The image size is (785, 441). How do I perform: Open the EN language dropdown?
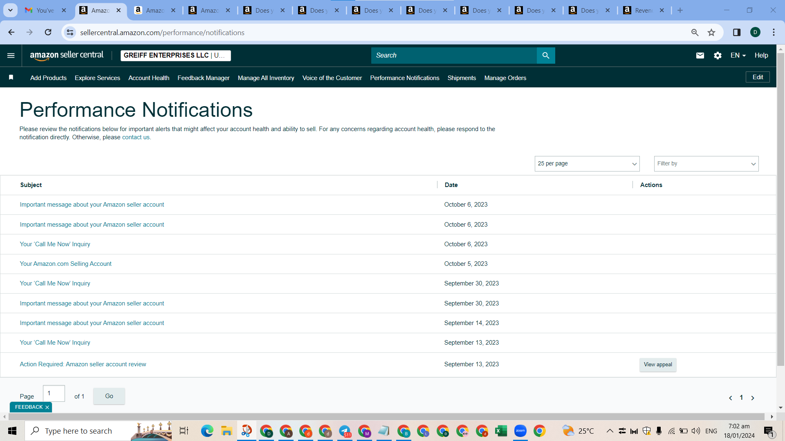pos(738,56)
